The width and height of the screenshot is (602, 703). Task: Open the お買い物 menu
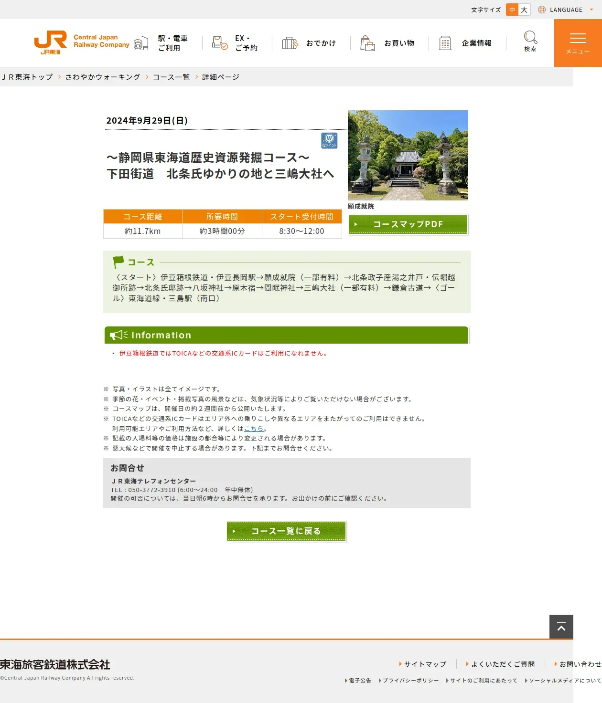[399, 43]
